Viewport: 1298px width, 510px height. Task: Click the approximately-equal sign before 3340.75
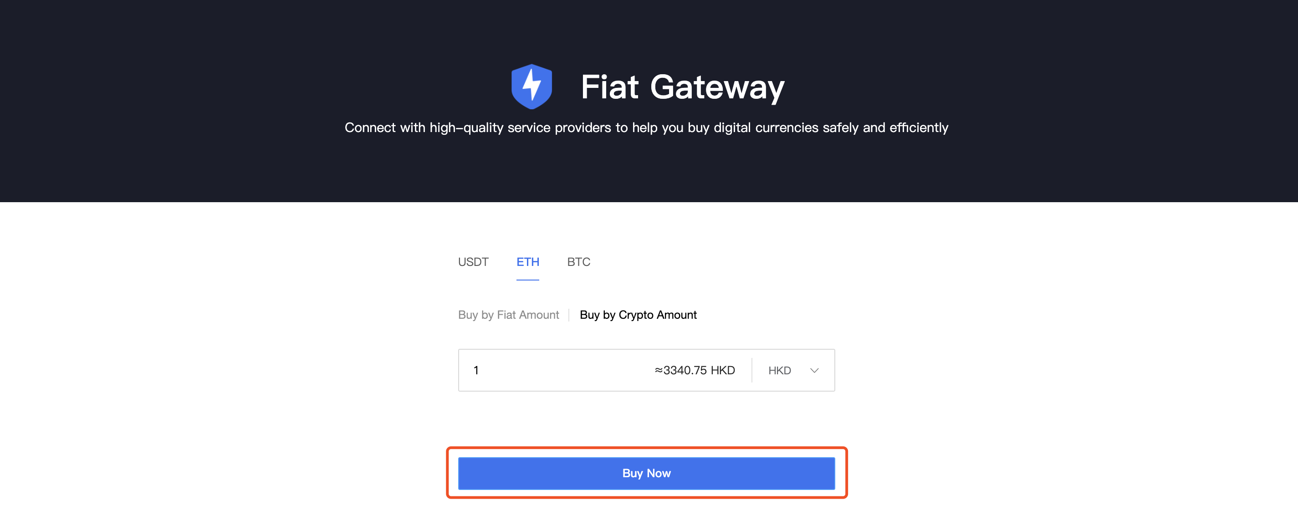coord(658,370)
